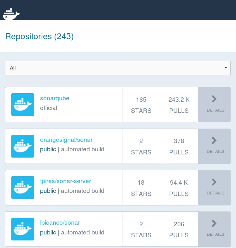The height and width of the screenshot is (248, 236).
Task: Click the chevron arrow in sonarqube row
Action: coord(214,99)
